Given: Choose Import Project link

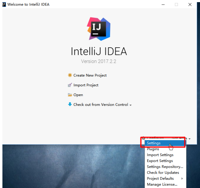Looking at the screenshot, I should [86, 85].
